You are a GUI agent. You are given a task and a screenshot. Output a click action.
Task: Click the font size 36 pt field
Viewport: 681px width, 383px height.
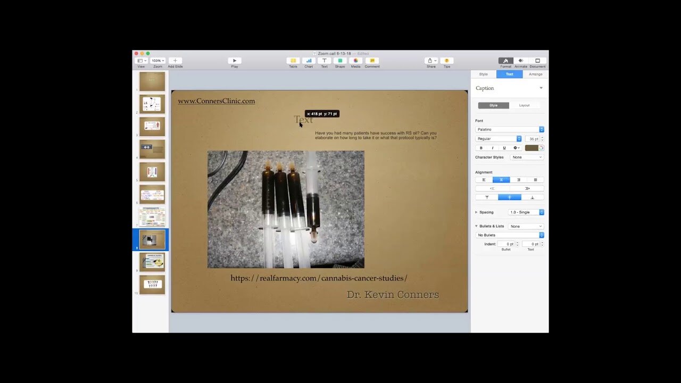tap(532, 139)
